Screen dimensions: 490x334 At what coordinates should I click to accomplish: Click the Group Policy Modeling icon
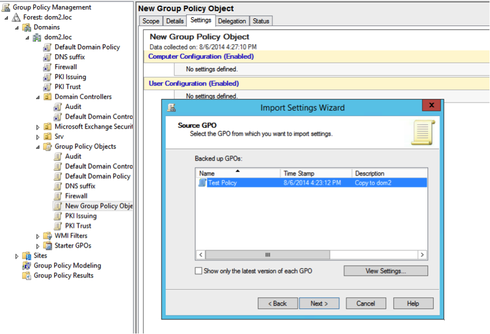(27, 266)
